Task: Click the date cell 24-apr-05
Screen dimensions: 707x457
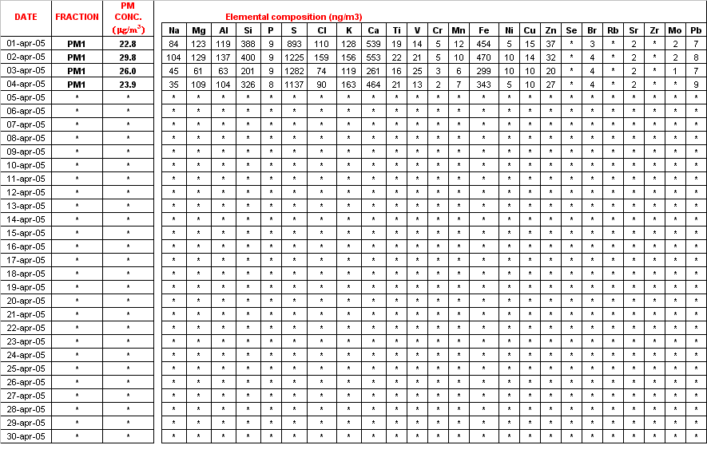Action: coord(26,355)
